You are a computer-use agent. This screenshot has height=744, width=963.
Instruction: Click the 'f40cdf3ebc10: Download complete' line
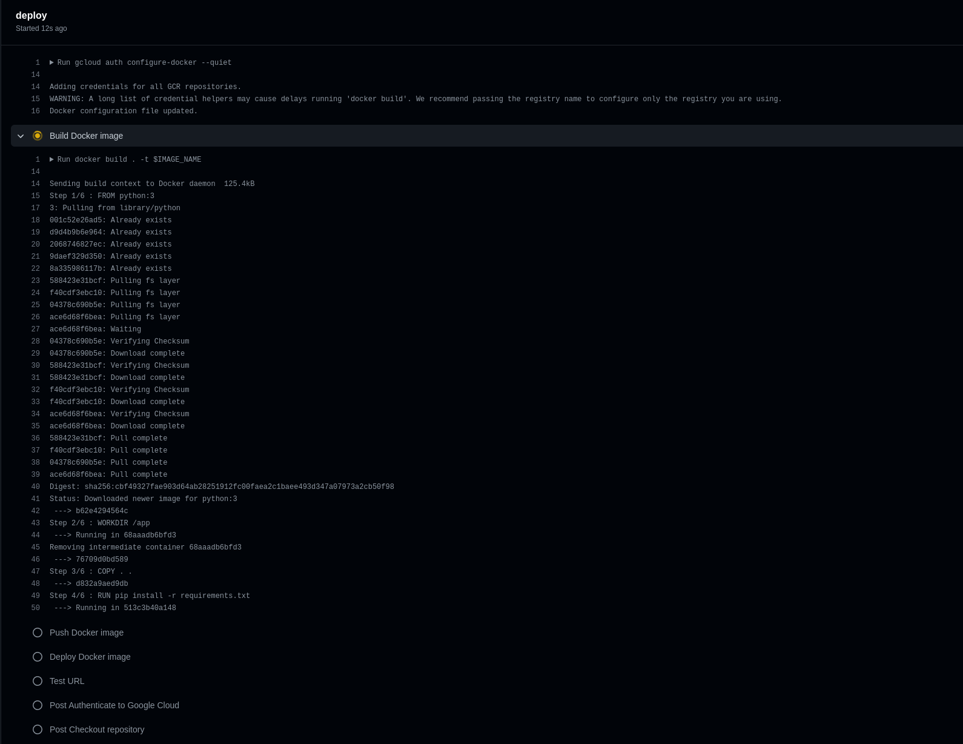pyautogui.click(x=117, y=402)
